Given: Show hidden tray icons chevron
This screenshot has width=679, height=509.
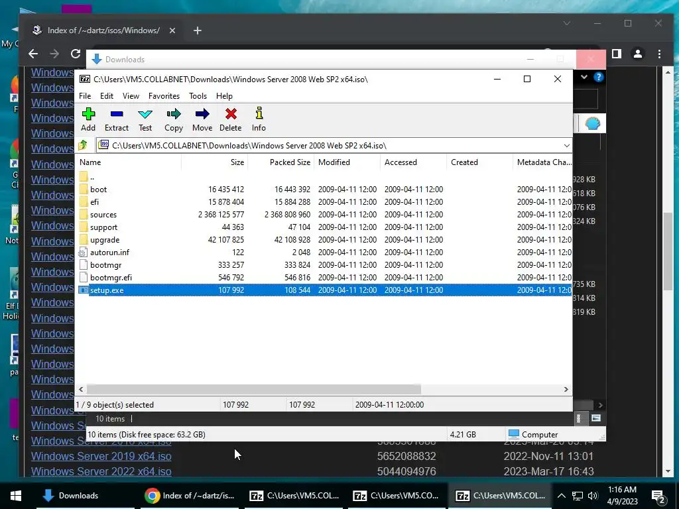Looking at the screenshot, I should (x=561, y=496).
